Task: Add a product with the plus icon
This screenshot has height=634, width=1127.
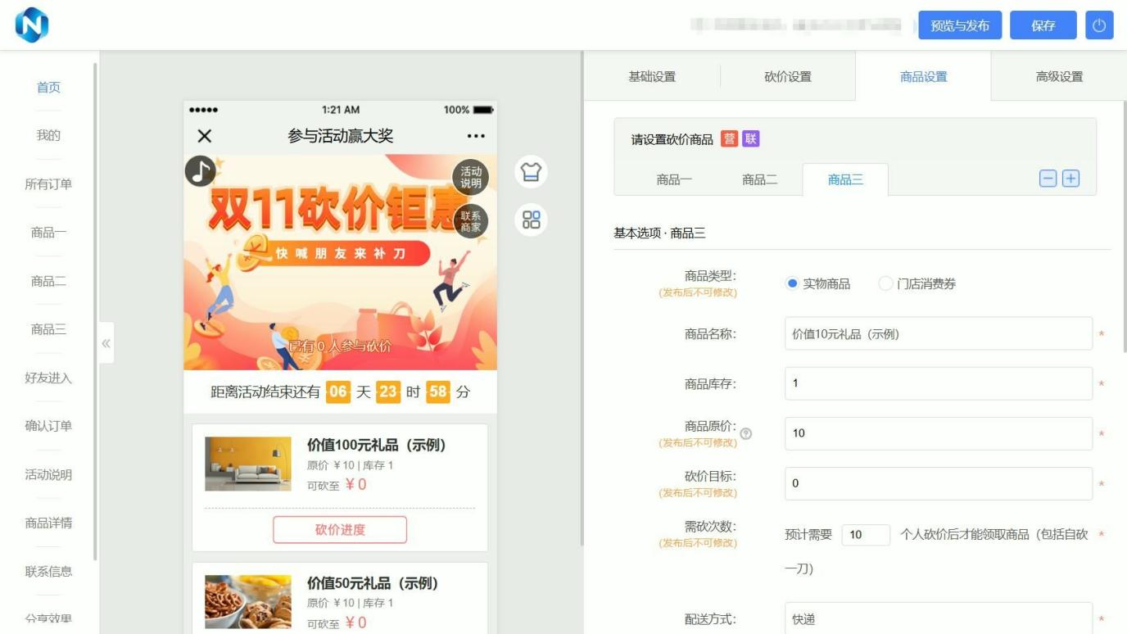Action: pos(1070,179)
